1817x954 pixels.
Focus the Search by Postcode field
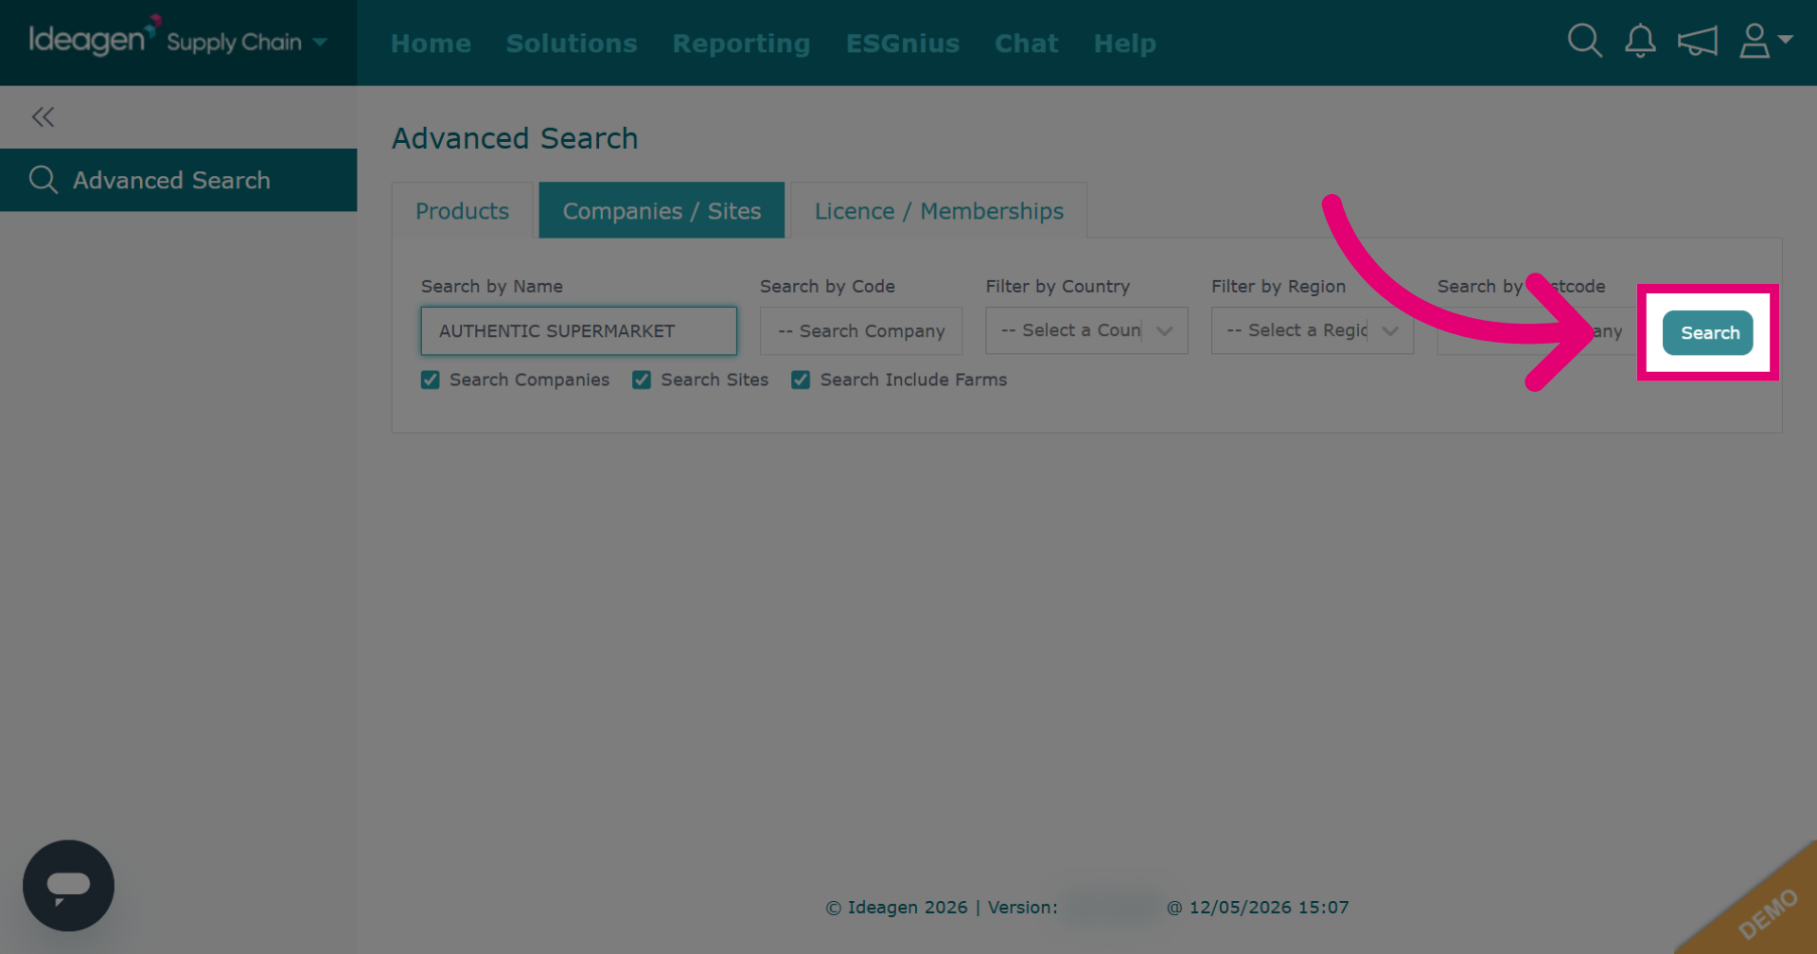(x=1538, y=330)
